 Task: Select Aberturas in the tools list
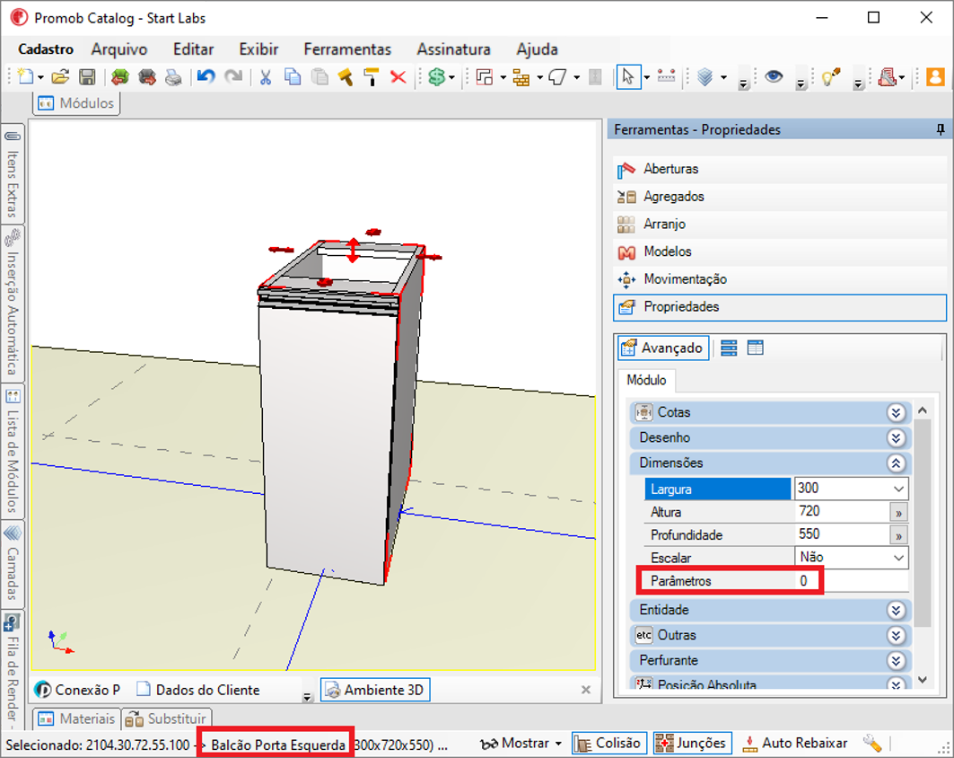780,169
